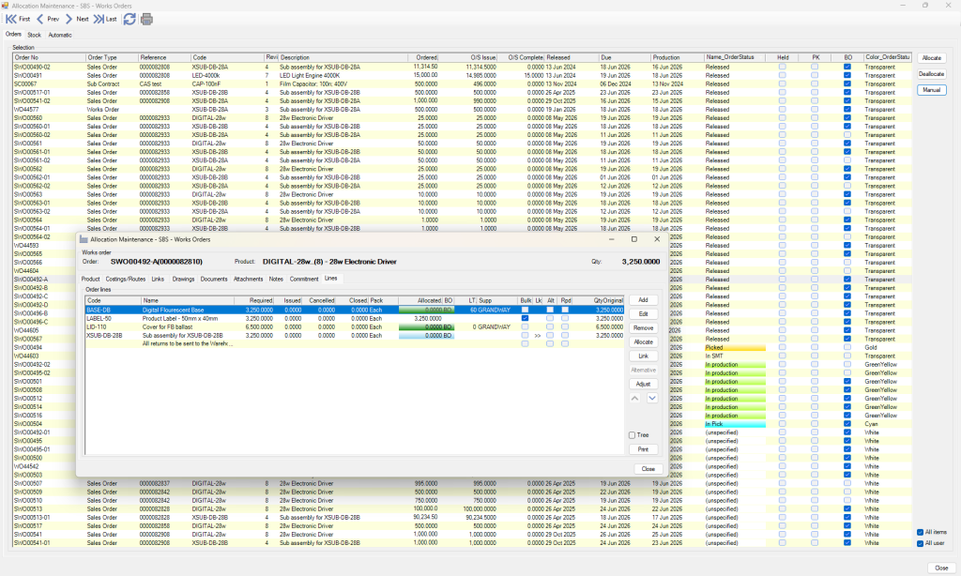The width and height of the screenshot is (961, 576).
Task: Click the Manual button
Action: tap(932, 90)
